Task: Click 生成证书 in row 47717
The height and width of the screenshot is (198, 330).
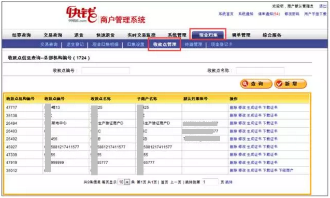Action: (254, 107)
